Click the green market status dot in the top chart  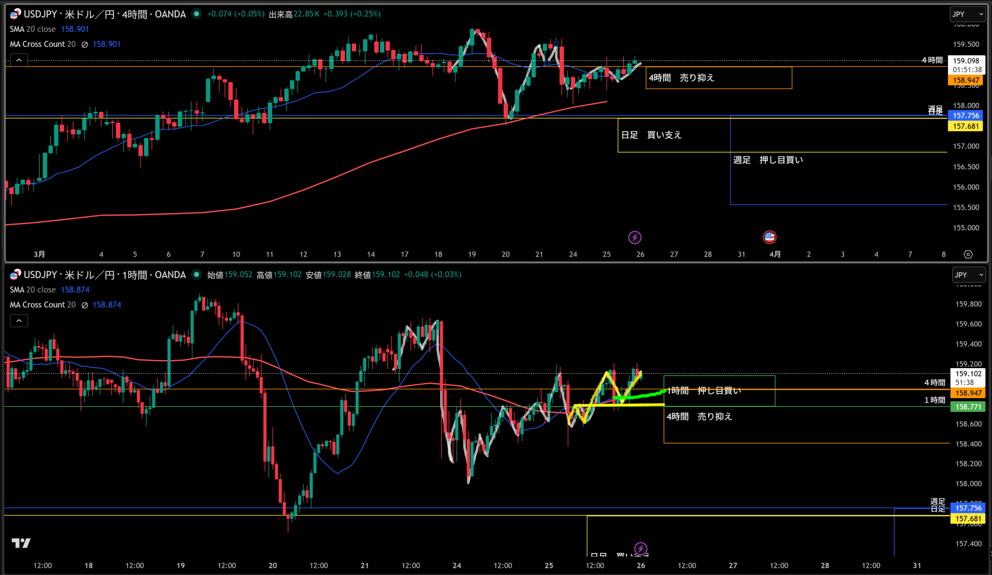click(196, 14)
